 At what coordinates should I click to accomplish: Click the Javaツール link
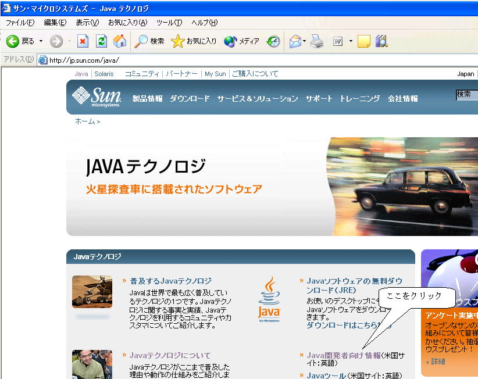coord(326,376)
